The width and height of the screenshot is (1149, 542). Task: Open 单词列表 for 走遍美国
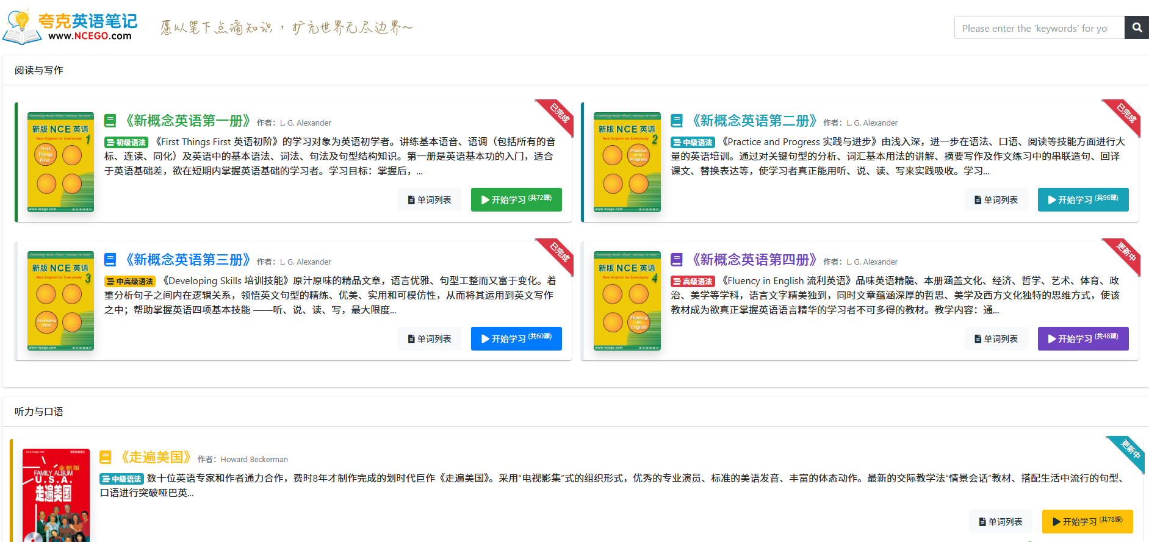coord(1000,521)
